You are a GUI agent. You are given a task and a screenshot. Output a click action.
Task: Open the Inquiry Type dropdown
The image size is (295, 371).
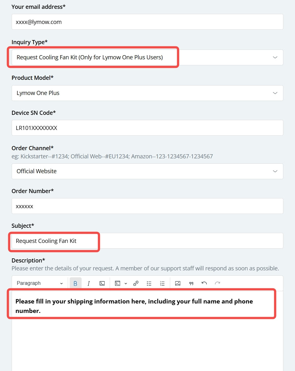click(x=147, y=57)
